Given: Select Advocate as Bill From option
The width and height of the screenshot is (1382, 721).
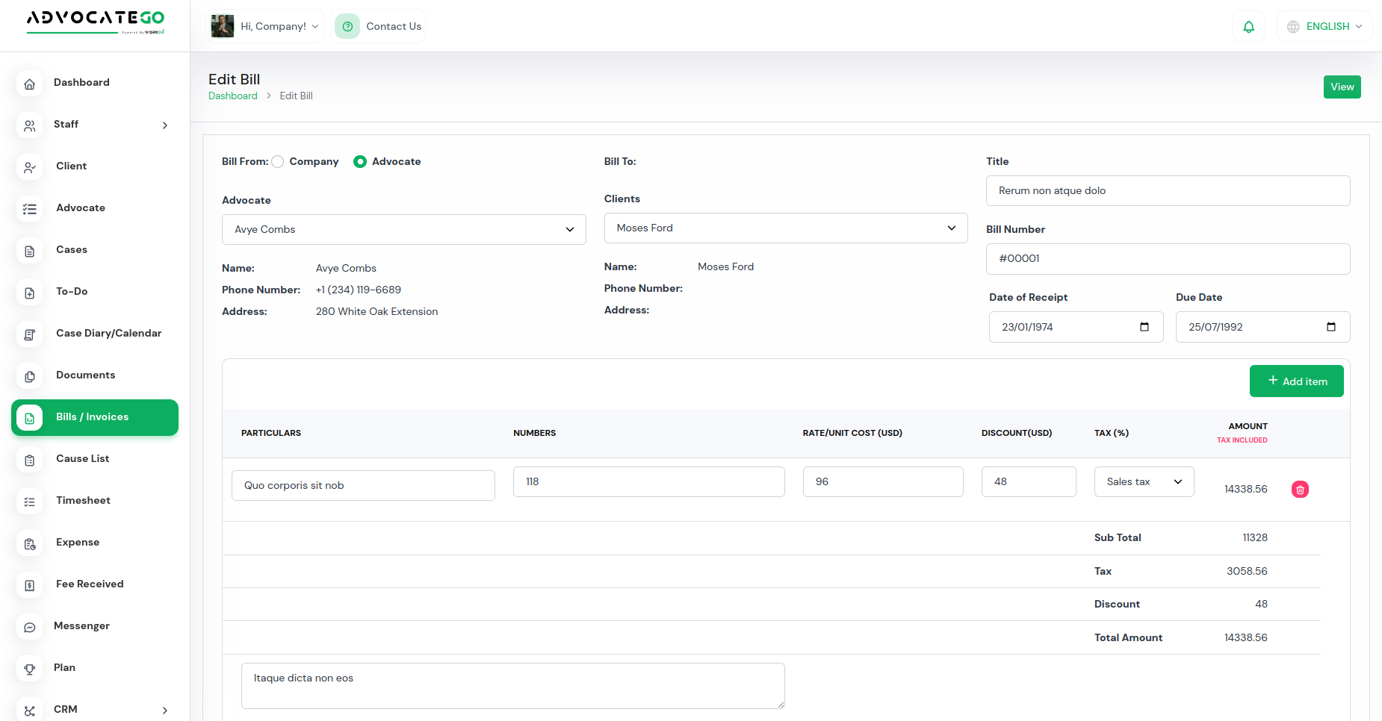Looking at the screenshot, I should point(360,162).
